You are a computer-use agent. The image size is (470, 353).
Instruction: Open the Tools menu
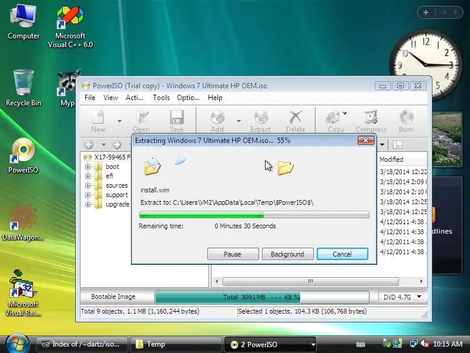[x=161, y=98]
